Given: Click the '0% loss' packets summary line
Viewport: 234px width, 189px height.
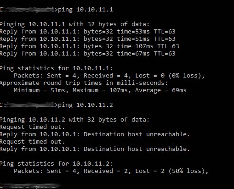Looking at the screenshot, I should pyautogui.click(x=109, y=76).
